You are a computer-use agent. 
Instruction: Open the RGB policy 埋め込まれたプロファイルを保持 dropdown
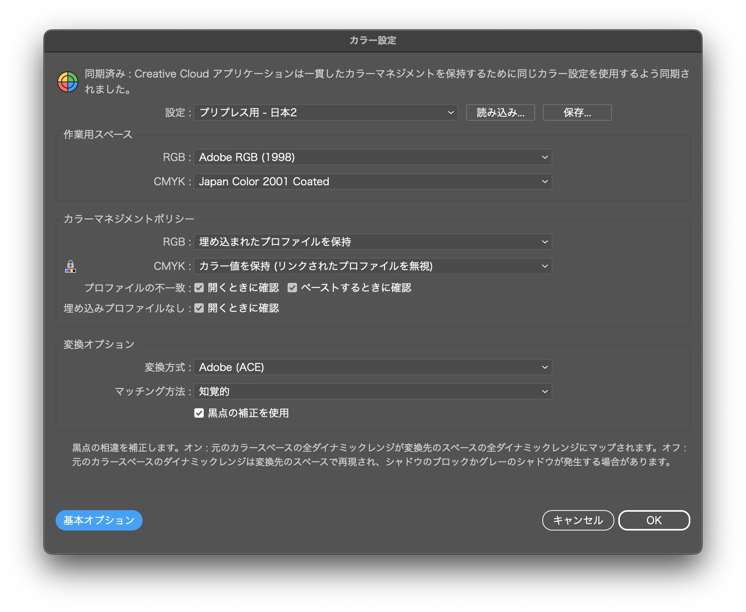373,242
